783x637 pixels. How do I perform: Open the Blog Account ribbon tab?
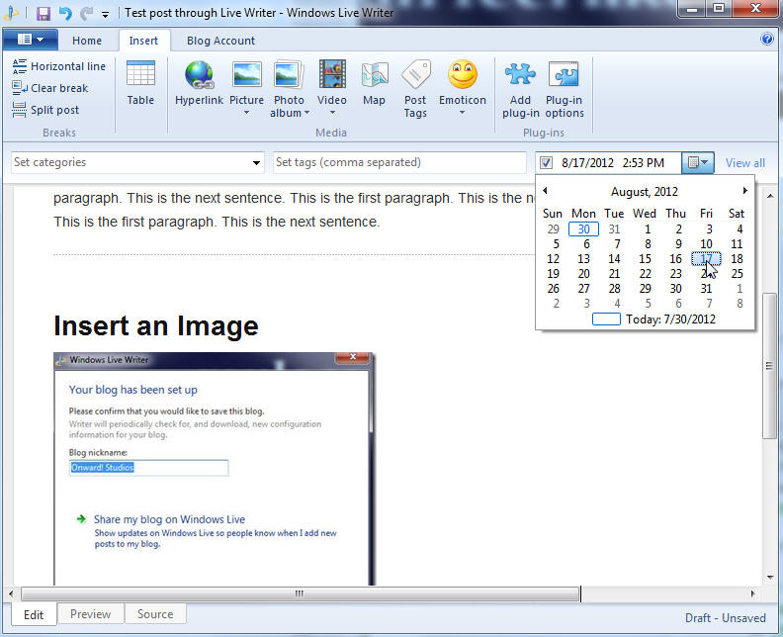click(x=220, y=41)
